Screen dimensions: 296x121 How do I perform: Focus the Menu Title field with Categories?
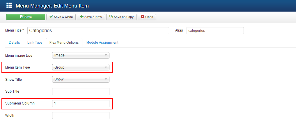[98, 31]
